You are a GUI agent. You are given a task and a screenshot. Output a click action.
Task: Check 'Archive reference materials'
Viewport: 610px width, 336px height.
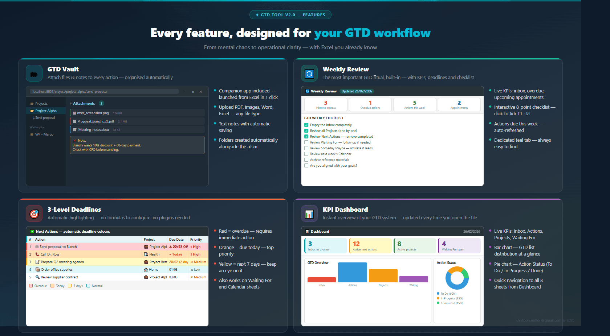[306, 159]
